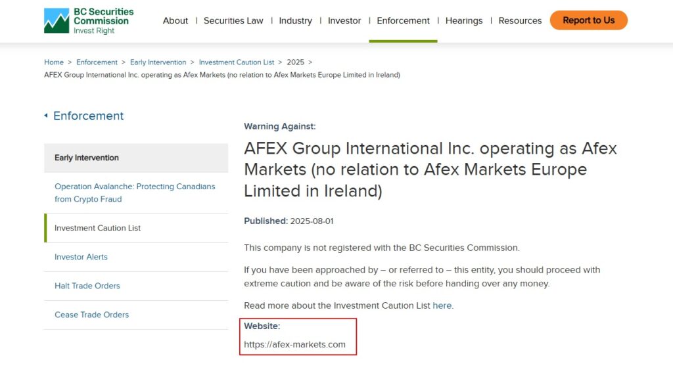This screenshot has width=673, height=379.
Task: Open the Industry menu
Action: click(295, 20)
